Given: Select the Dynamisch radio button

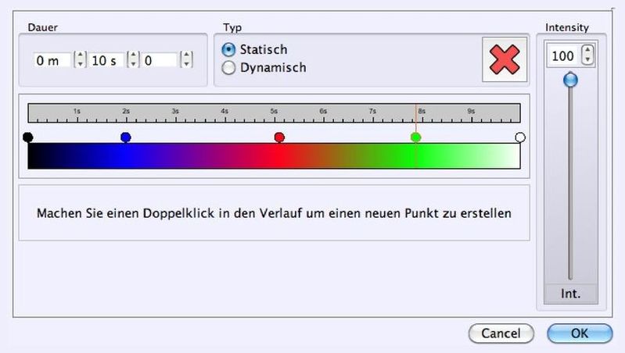Looking at the screenshot, I should [x=228, y=68].
